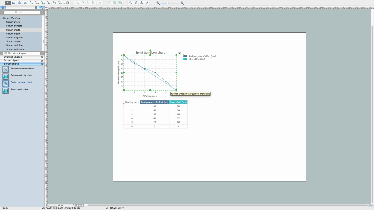The height and width of the screenshot is (210, 374).
Task: Adjust the zoom slider handle
Action: tap(167, 3)
